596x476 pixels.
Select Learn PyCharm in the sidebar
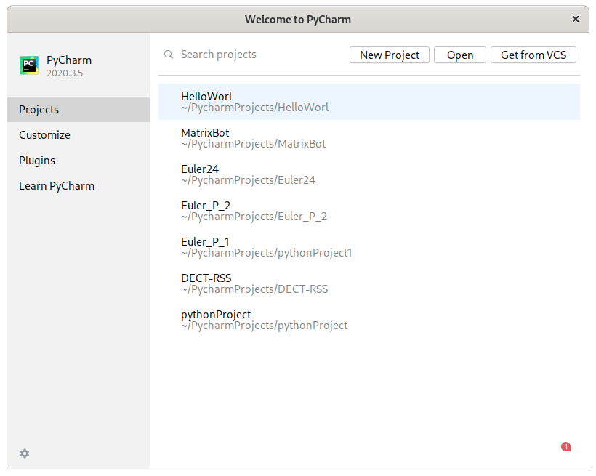57,185
